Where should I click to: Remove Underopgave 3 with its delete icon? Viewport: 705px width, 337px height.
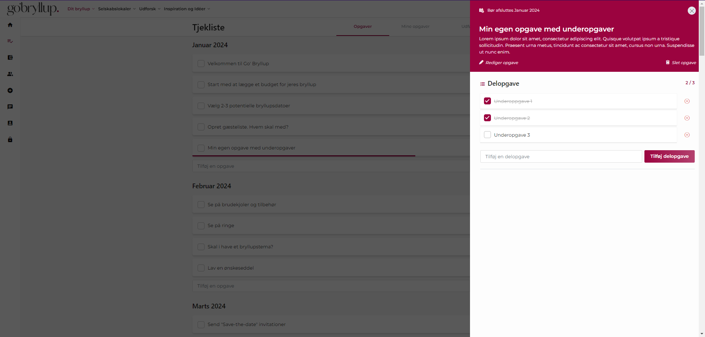pos(687,135)
